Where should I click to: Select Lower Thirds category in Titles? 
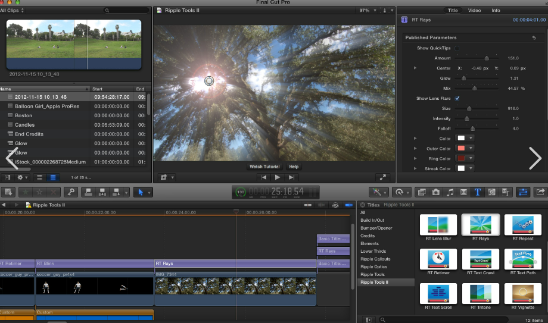click(x=373, y=252)
